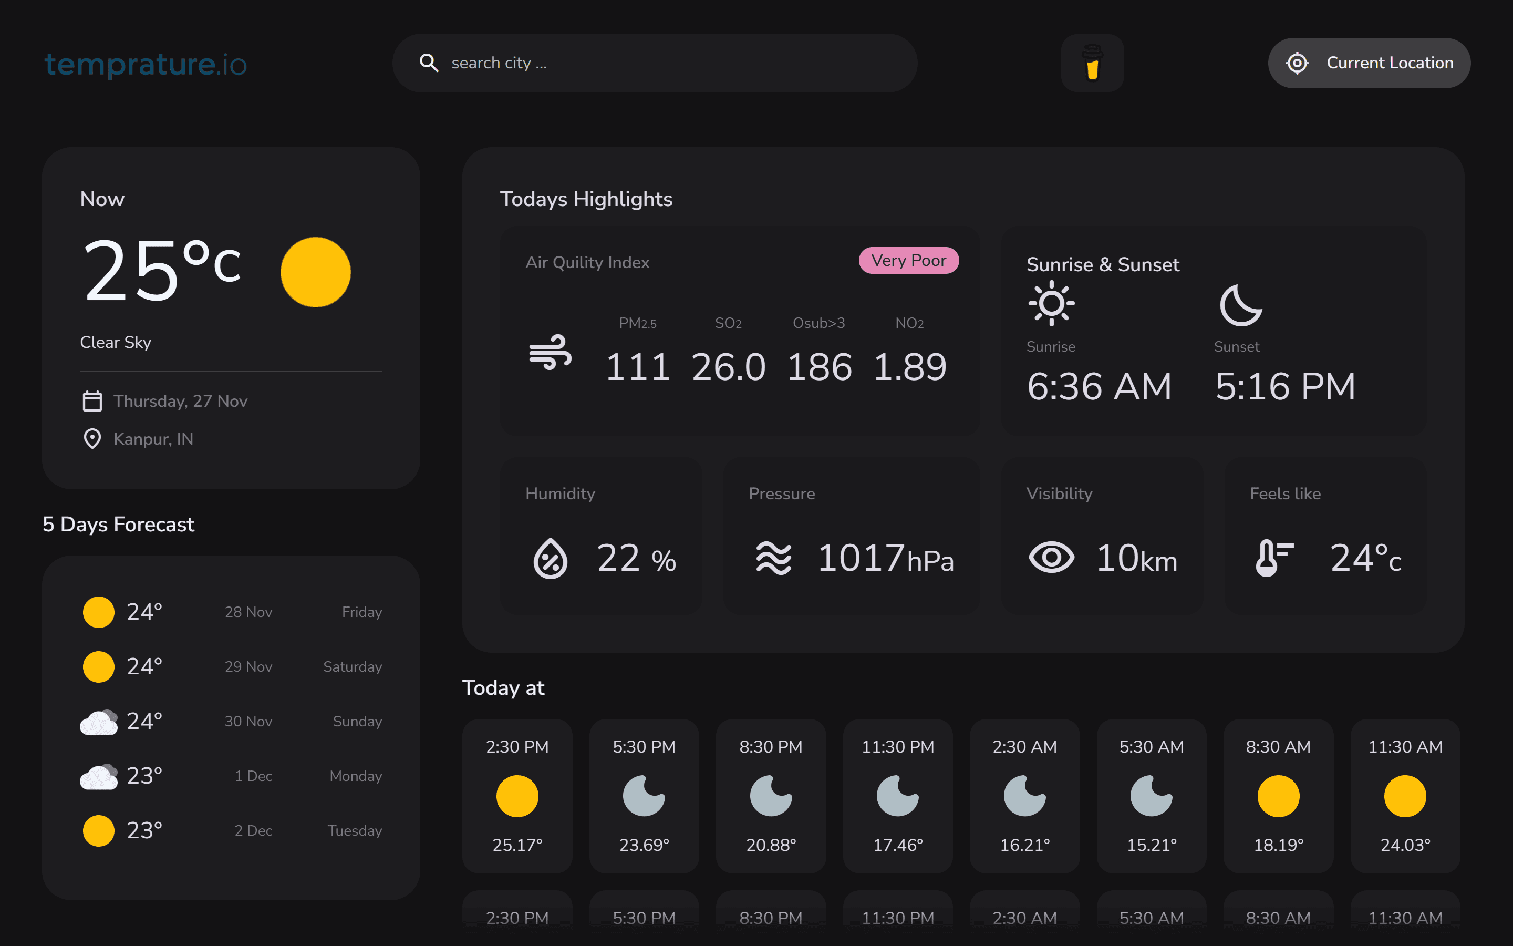Click the humidity droplet icon

coord(550,558)
